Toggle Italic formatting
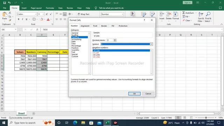This screenshot has height=126, width=224. click(x=22, y=19)
